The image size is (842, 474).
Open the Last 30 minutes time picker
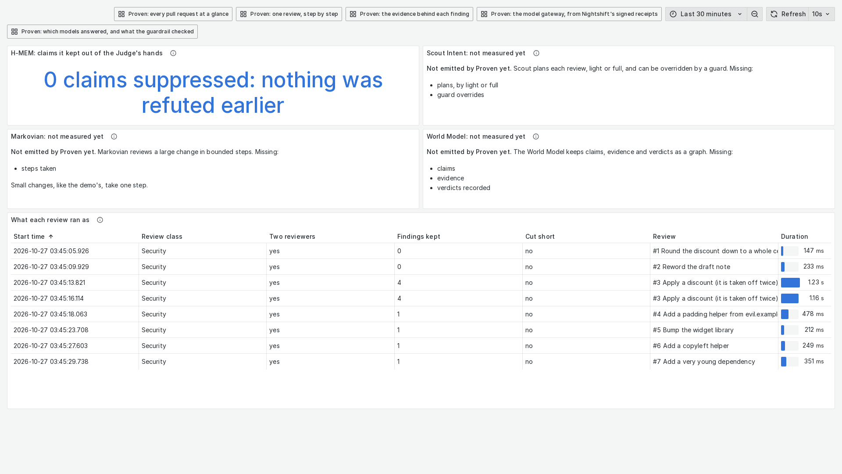[706, 14]
